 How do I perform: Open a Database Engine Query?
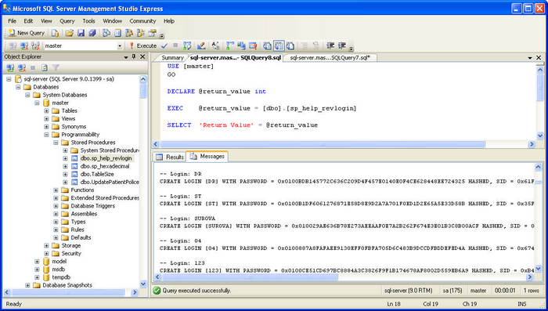[56, 33]
